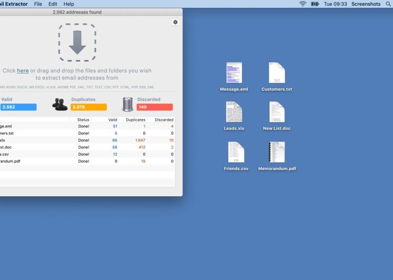
Task: Click the blue Valid count bar
Action: (x=18, y=107)
